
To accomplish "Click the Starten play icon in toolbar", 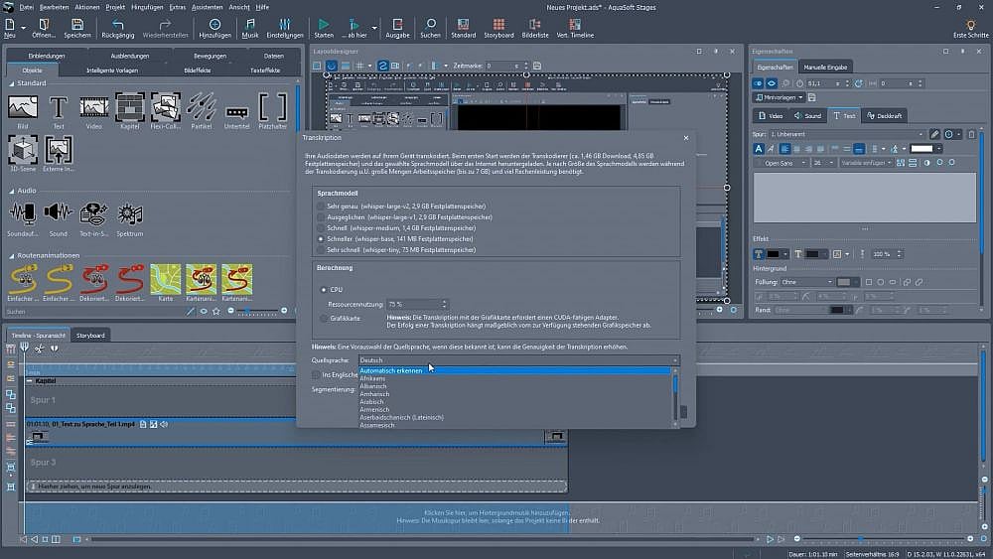I will [x=323, y=23].
